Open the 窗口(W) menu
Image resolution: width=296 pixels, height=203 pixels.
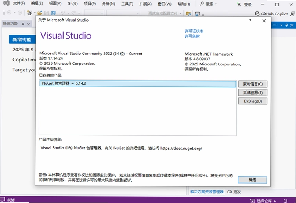coord(165,4)
